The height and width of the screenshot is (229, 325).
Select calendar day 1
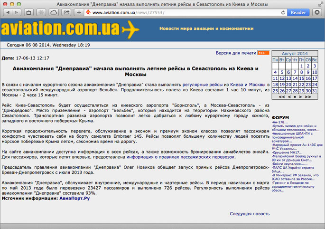(x=301, y=66)
